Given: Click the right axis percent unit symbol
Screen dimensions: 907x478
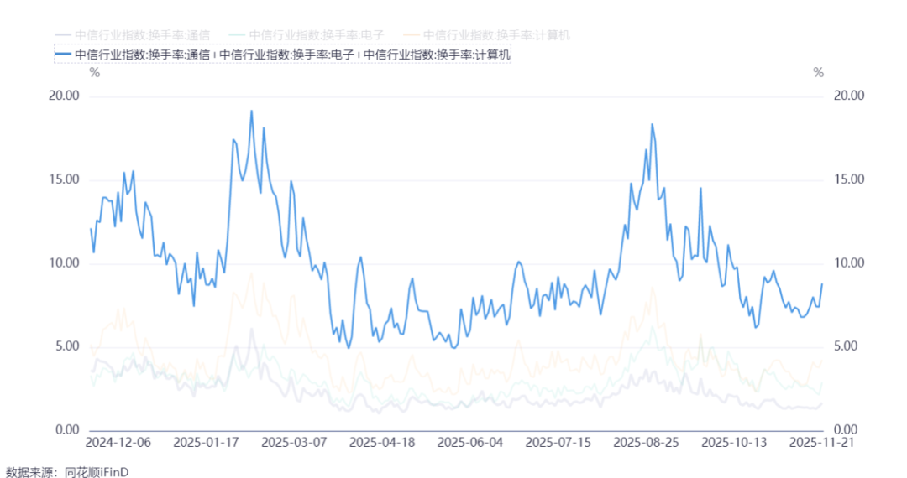Looking at the screenshot, I should click(x=819, y=73).
